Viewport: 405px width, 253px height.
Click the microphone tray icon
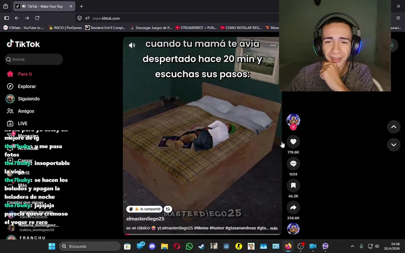pos(361,246)
